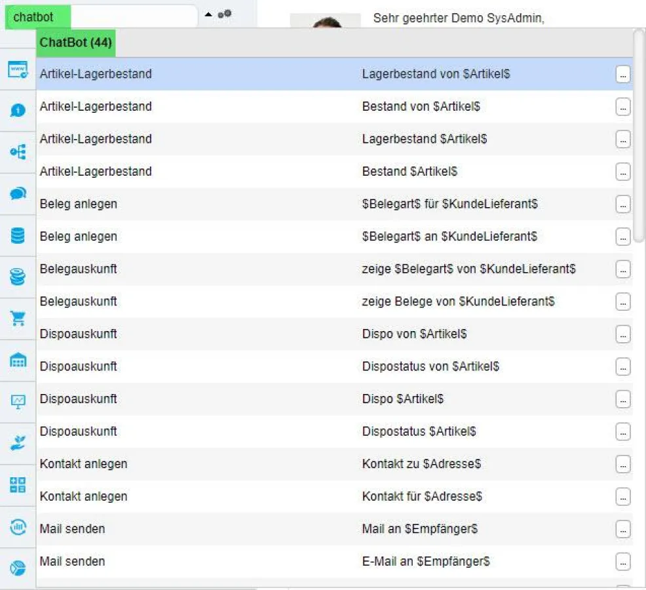Select the ChatBot (44) tab header
The width and height of the screenshot is (646, 590).
77,42
